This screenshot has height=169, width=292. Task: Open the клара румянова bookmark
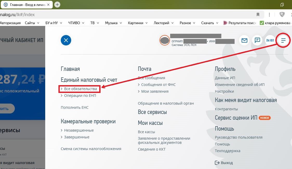pyautogui.click(x=276, y=23)
